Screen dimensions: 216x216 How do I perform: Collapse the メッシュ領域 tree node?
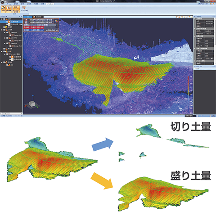coord(5,54)
